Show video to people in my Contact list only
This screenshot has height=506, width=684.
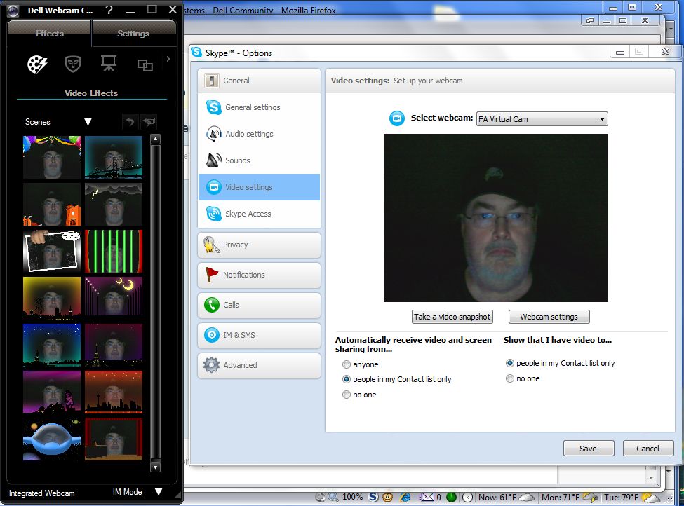point(509,363)
